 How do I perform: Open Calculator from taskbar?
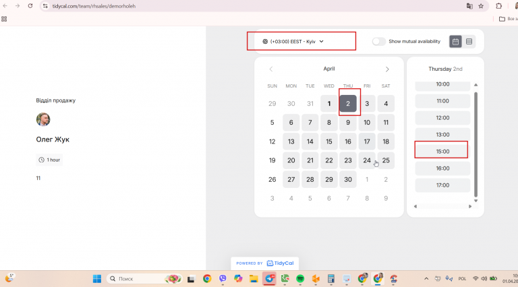point(330,279)
